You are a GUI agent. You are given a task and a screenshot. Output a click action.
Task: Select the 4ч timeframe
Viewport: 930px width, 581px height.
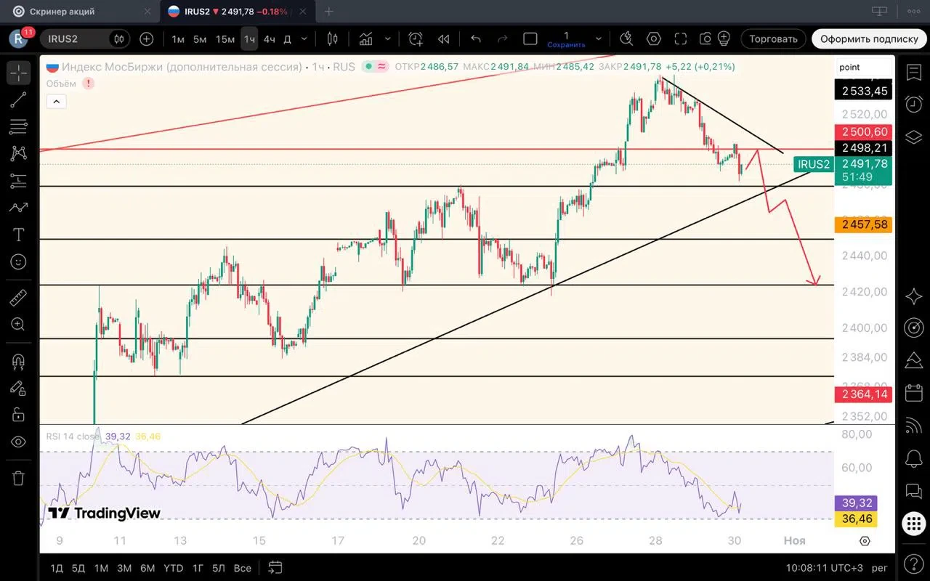click(x=270, y=39)
